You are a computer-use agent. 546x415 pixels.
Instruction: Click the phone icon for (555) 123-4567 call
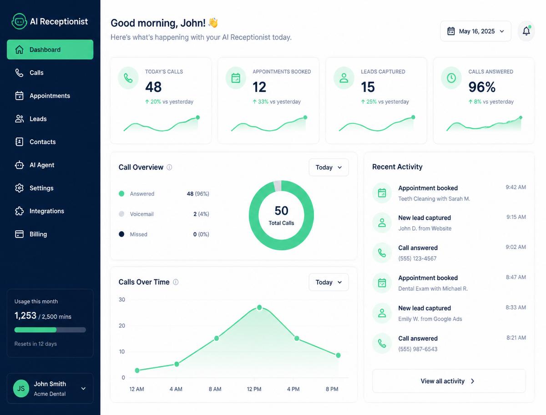click(382, 253)
